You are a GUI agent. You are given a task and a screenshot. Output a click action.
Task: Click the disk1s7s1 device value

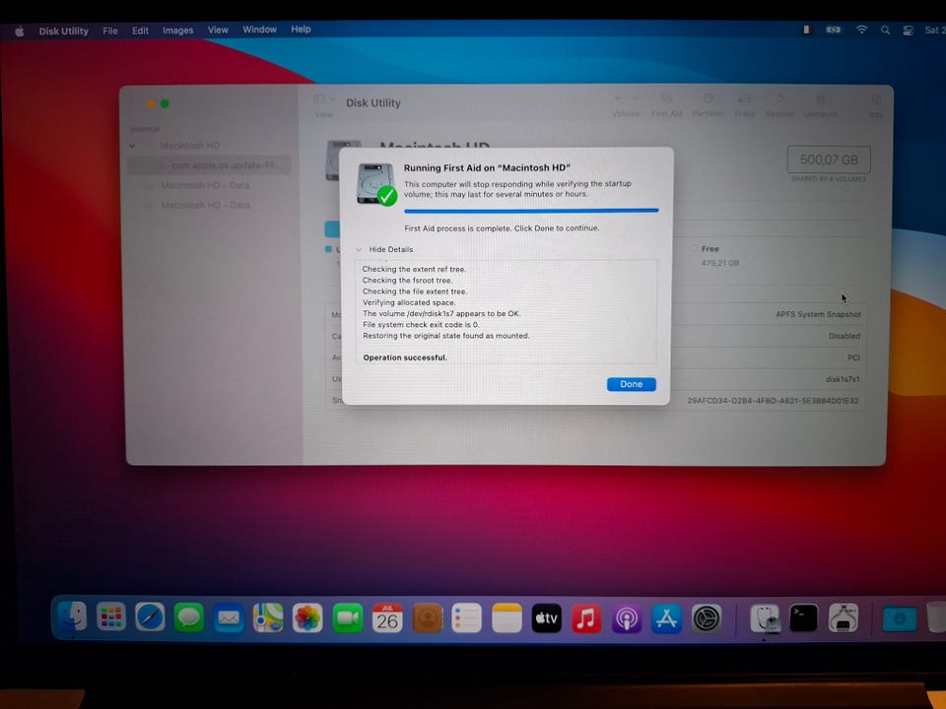click(x=843, y=379)
